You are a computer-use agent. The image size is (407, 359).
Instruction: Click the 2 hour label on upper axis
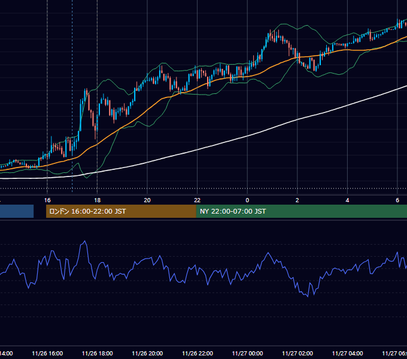coord(297,200)
